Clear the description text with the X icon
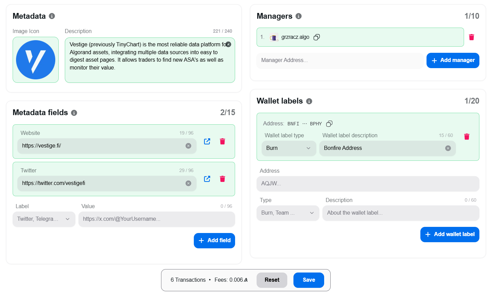 point(229,44)
